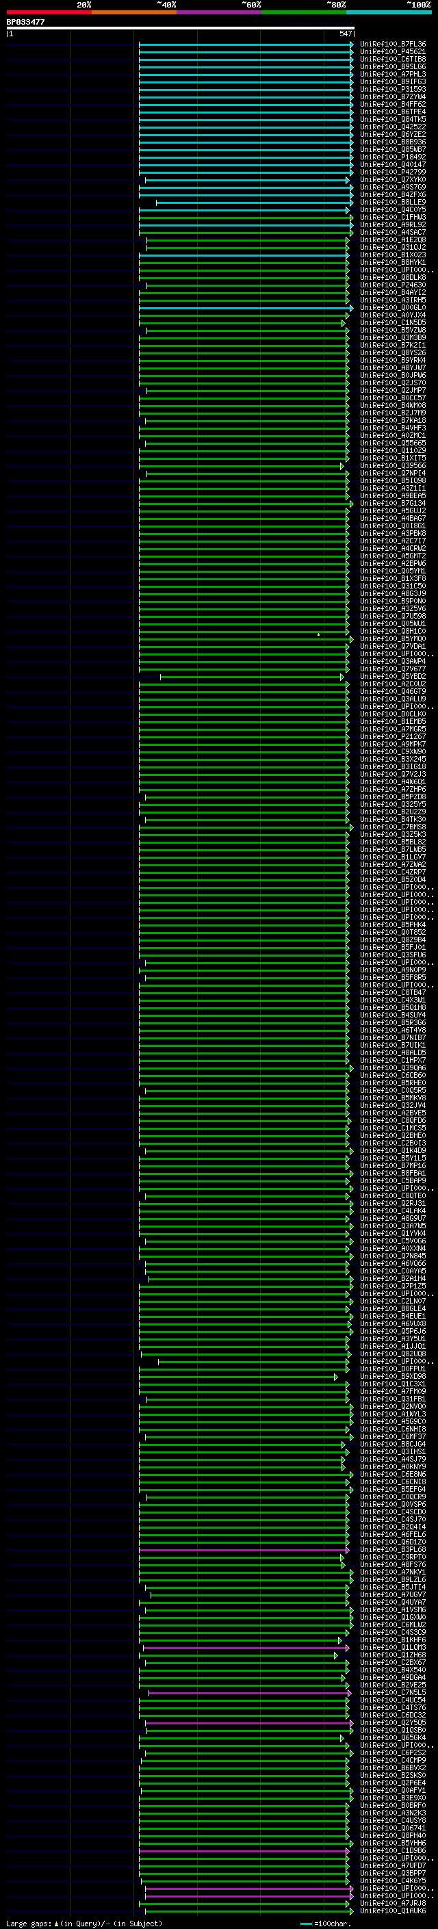Select hit label UniRef100_P45621

(x=393, y=52)
